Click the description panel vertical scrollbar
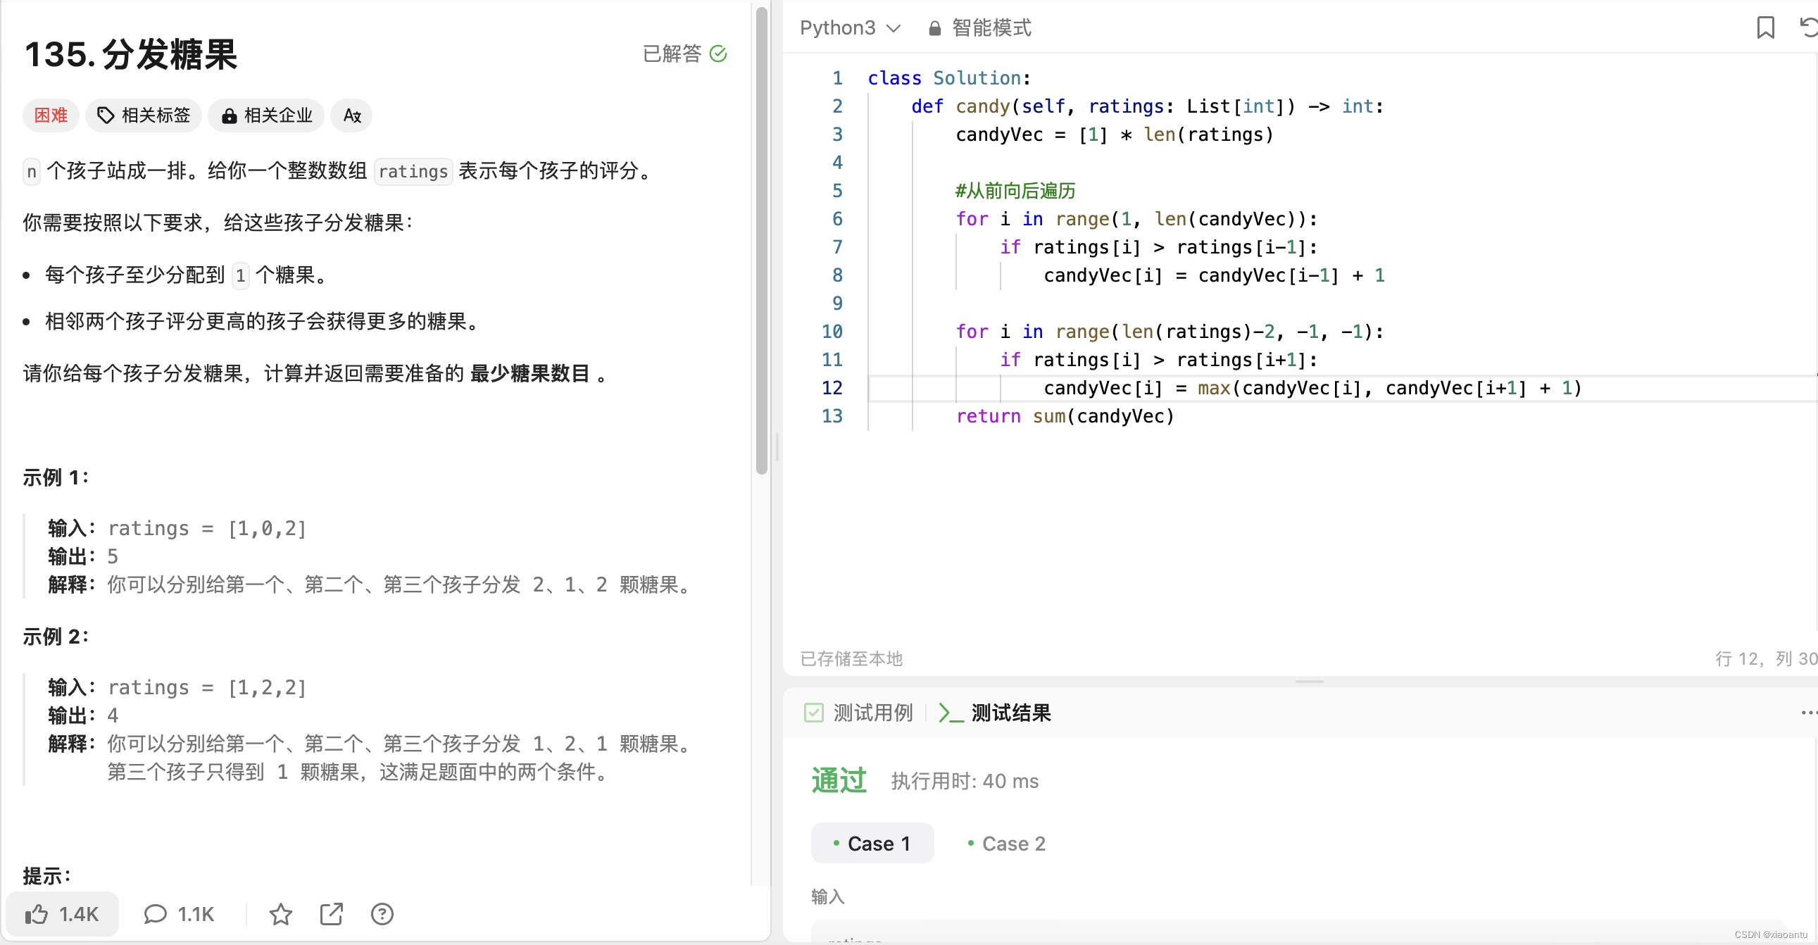1818x945 pixels. pos(761,240)
